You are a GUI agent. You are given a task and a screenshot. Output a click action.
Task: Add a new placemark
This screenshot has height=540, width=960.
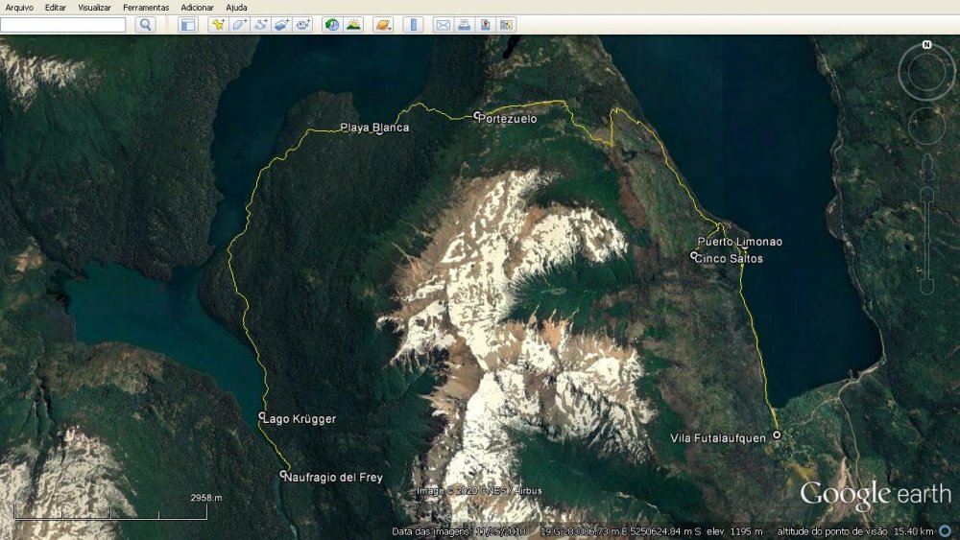coord(218,25)
